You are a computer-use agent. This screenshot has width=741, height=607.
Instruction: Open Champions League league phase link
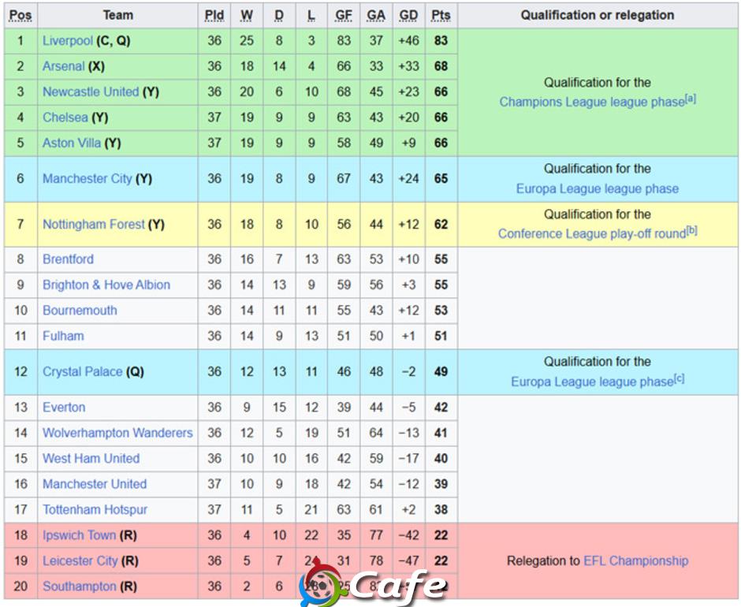[x=592, y=102]
